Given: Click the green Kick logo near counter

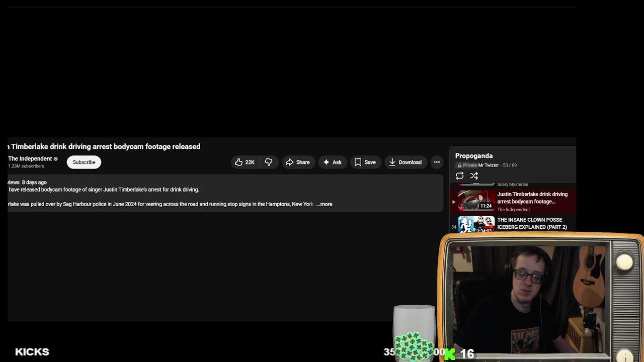Looking at the screenshot, I should coord(450,354).
